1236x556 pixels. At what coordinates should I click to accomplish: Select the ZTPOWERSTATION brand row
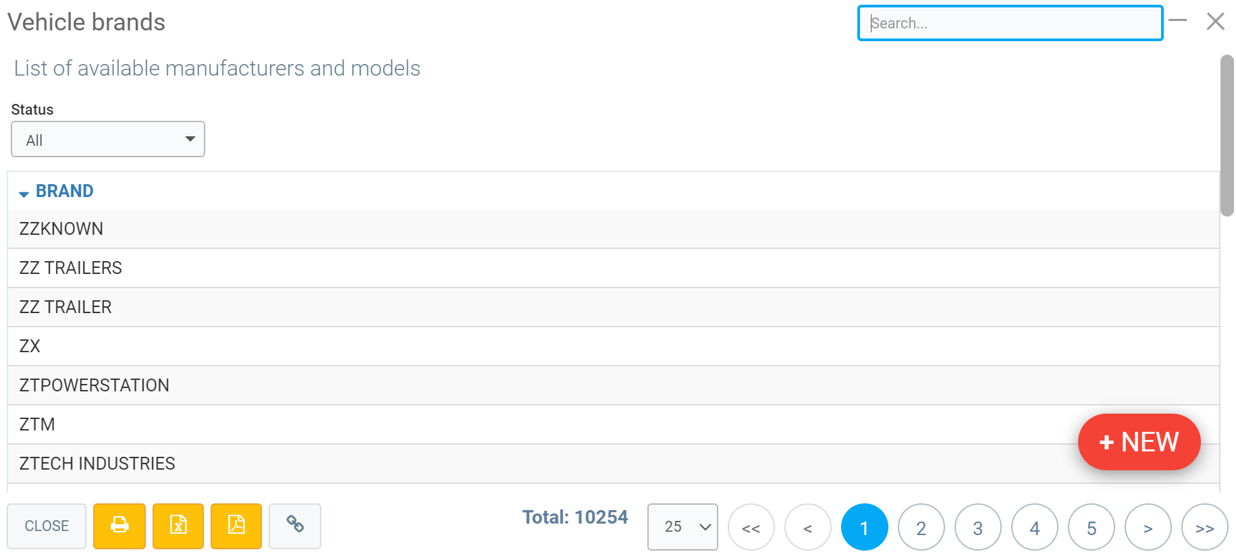[95, 385]
